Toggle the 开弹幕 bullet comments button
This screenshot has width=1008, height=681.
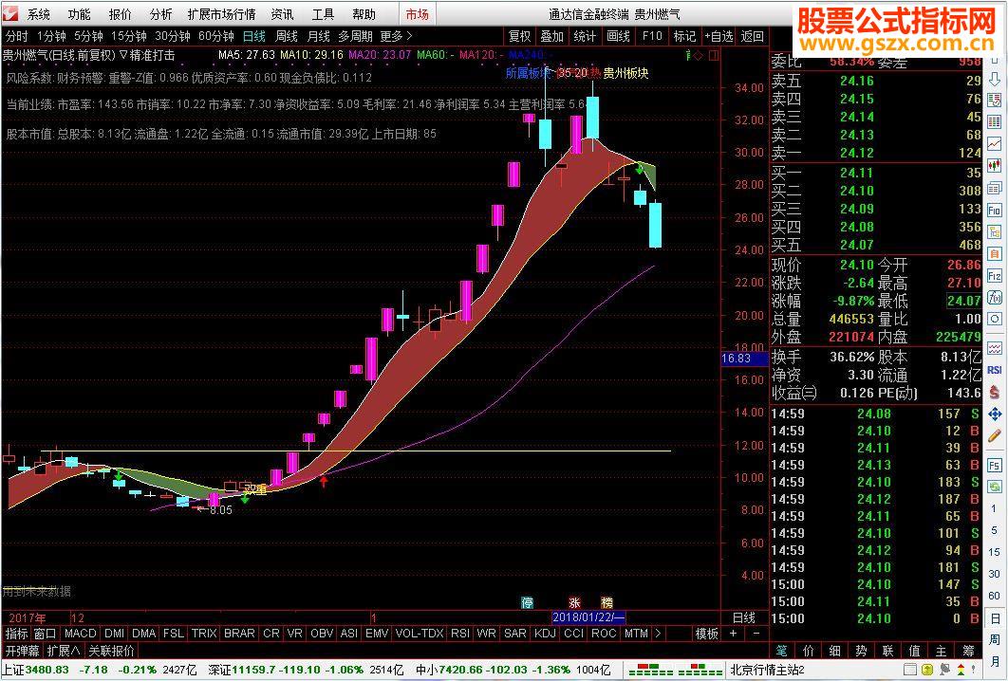click(x=23, y=651)
